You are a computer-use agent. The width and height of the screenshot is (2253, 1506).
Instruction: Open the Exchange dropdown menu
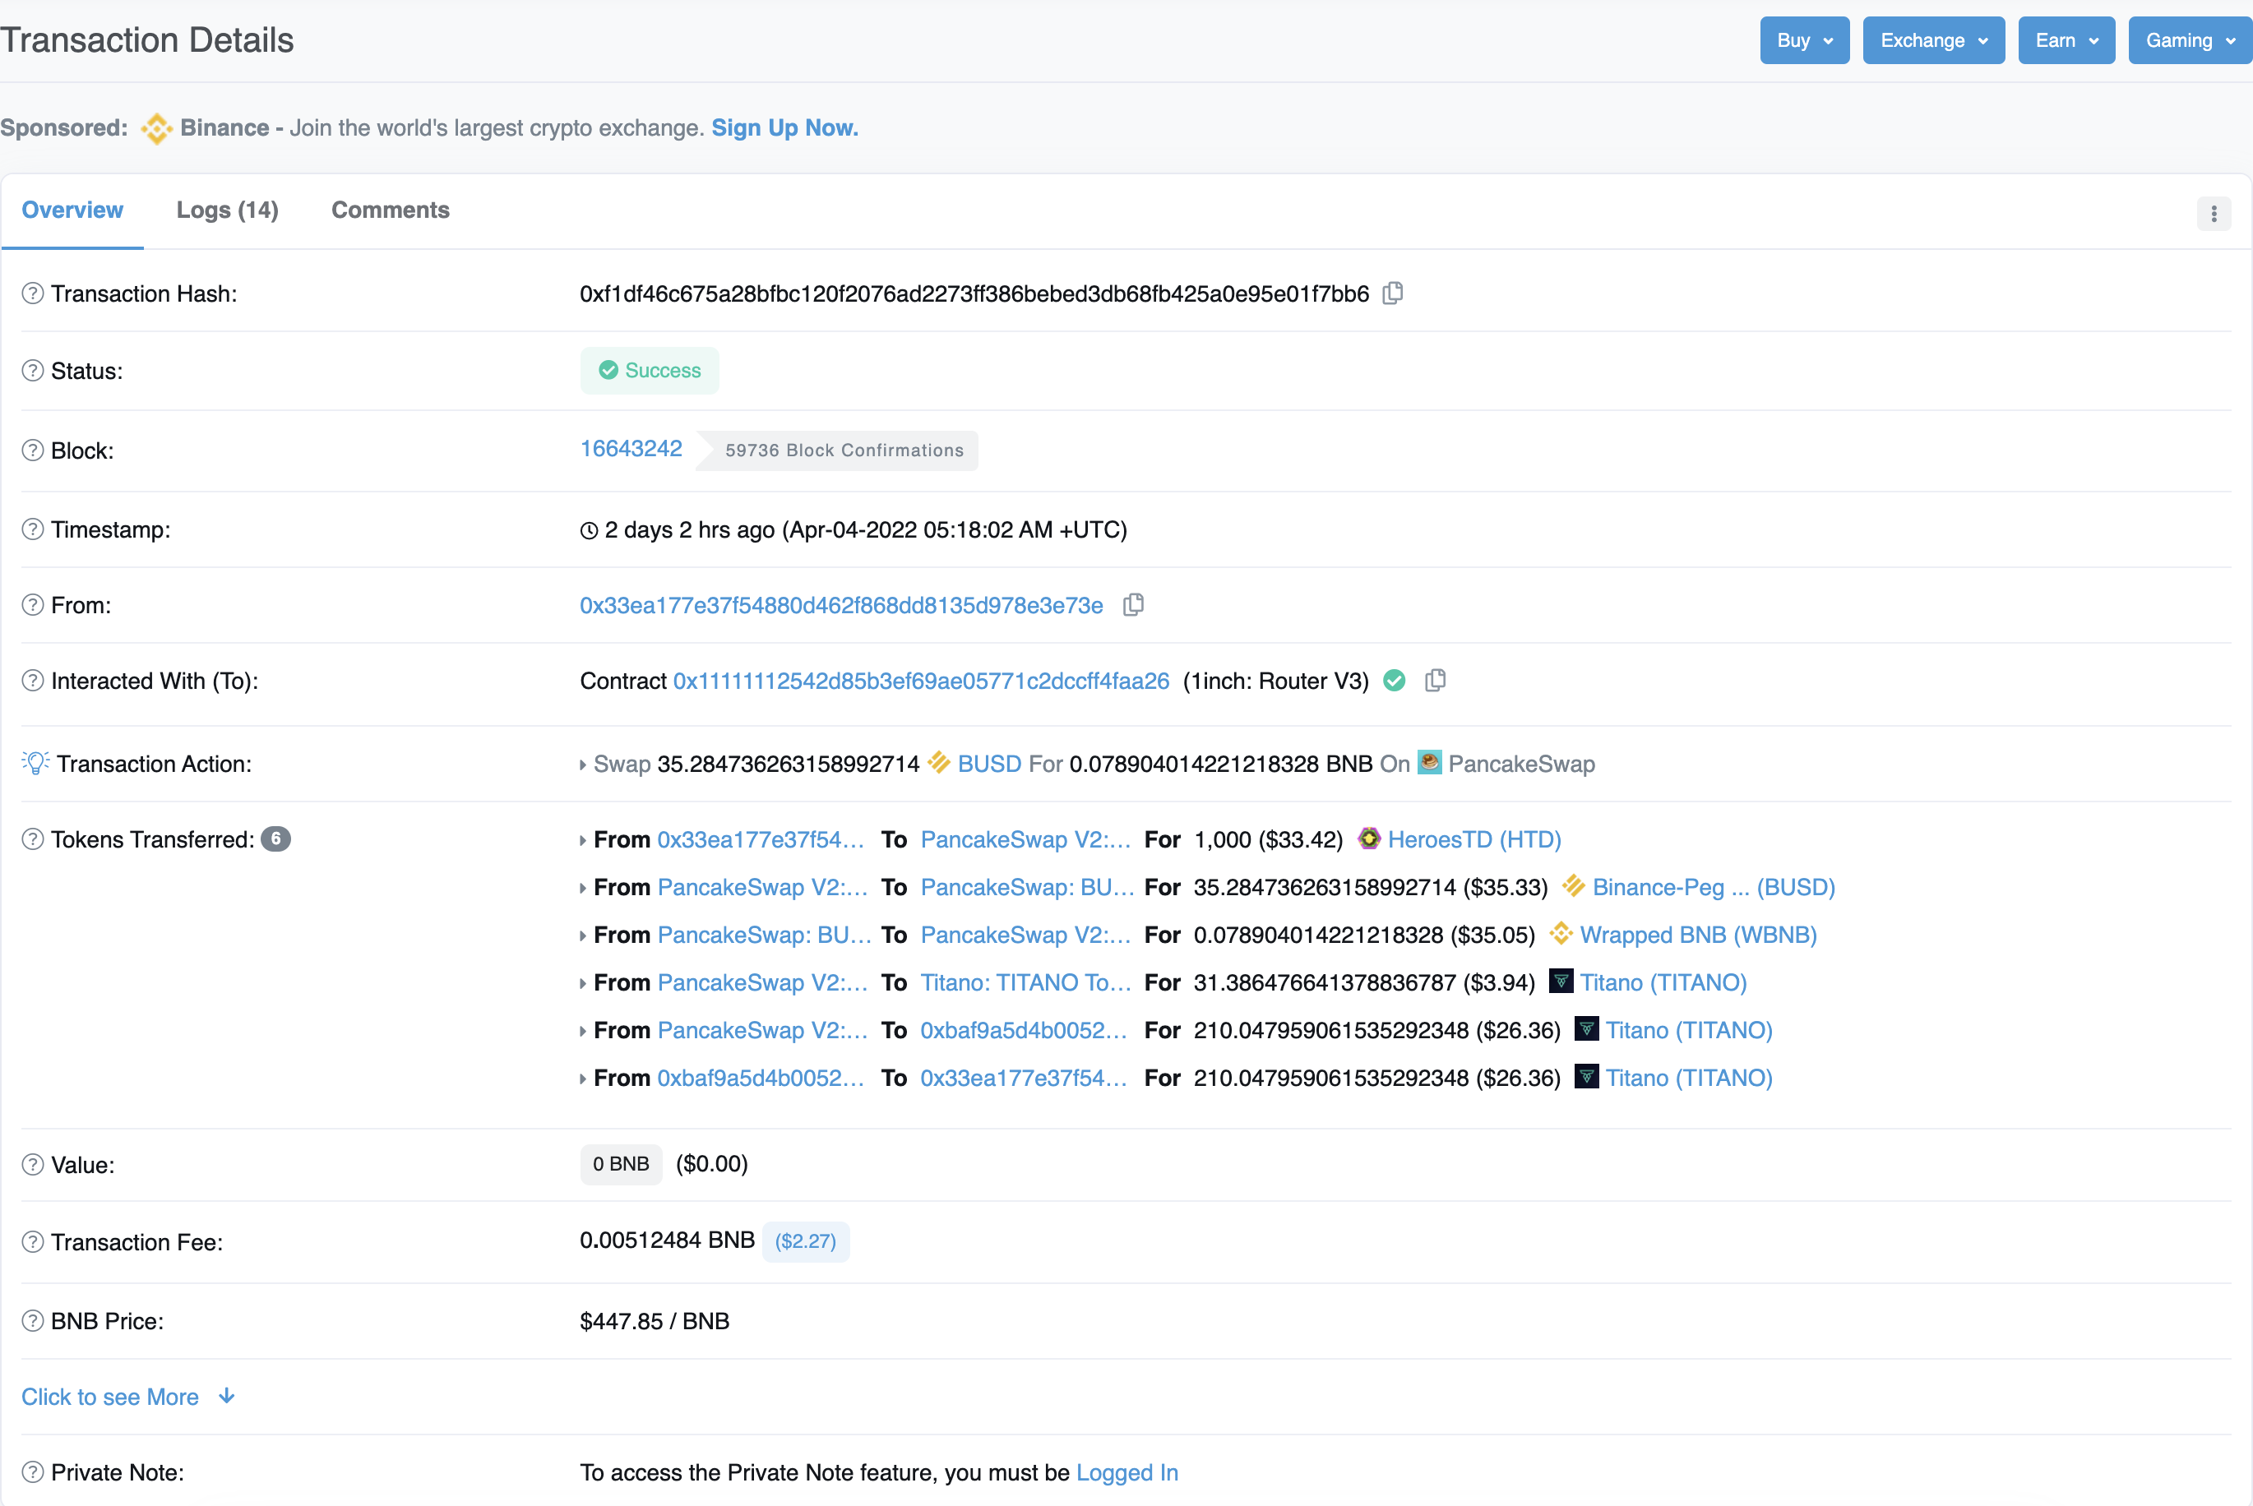[1933, 40]
